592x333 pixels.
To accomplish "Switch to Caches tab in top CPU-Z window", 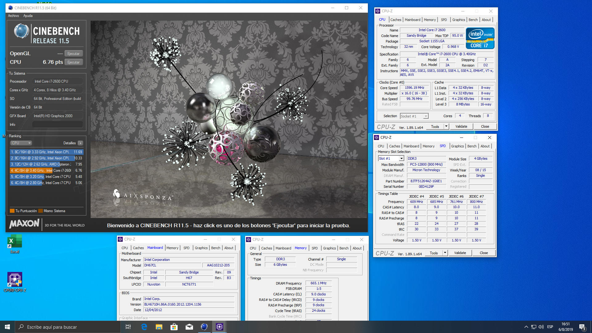I will point(396,20).
